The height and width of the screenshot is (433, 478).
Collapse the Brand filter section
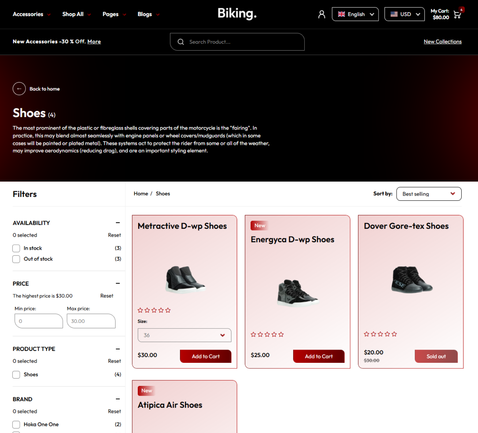pyautogui.click(x=118, y=399)
